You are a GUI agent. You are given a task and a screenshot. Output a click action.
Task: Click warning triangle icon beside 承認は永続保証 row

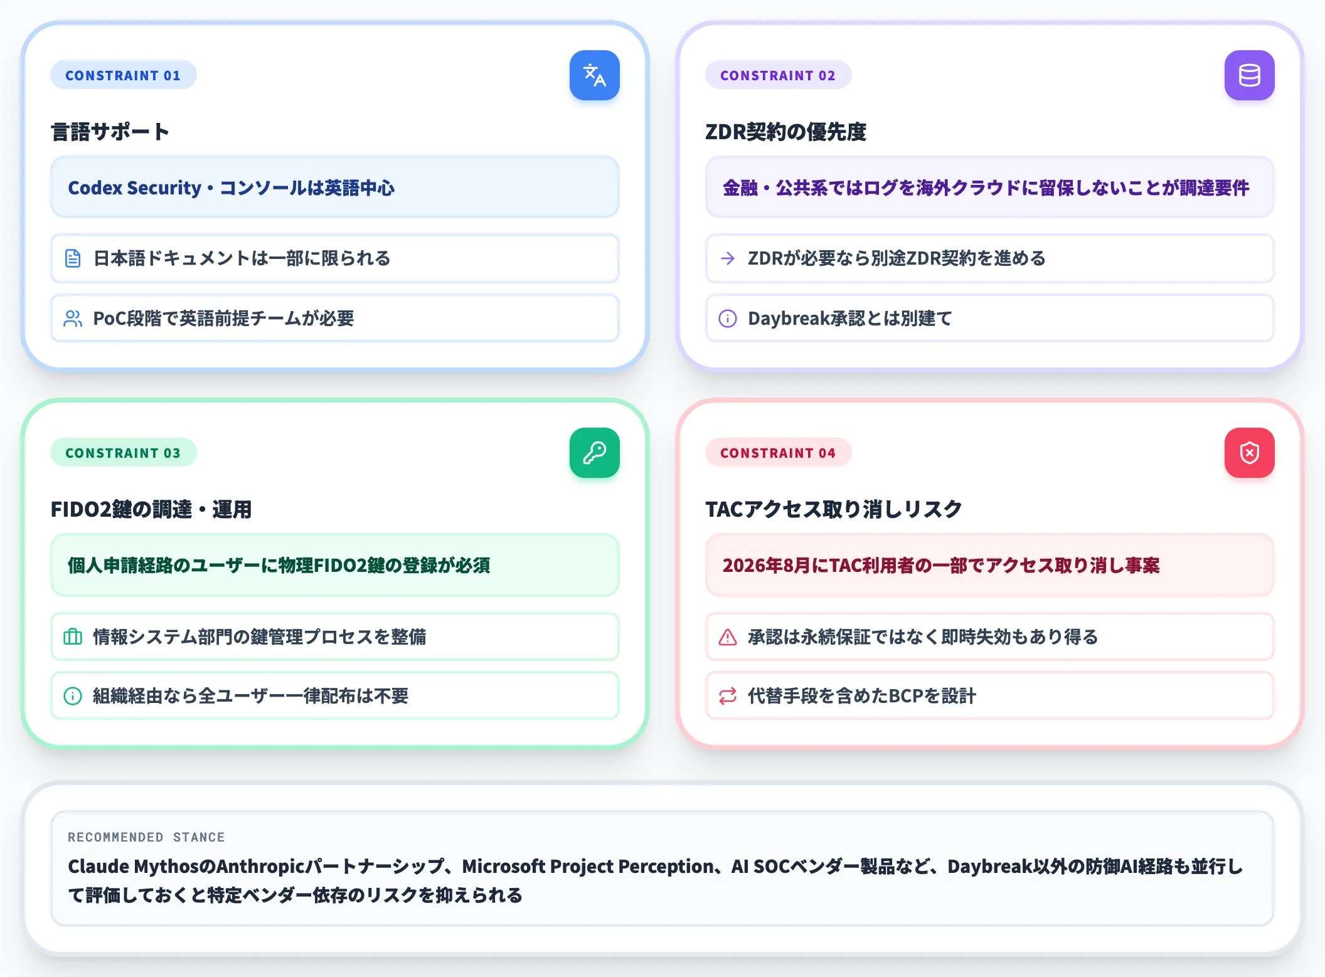tap(728, 636)
